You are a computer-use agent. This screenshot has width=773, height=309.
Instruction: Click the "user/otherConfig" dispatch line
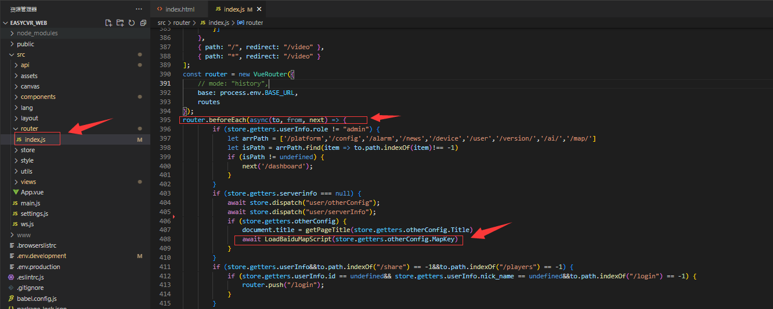(304, 203)
